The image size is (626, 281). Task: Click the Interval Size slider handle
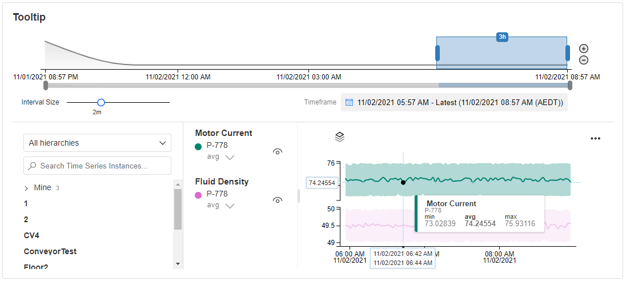101,103
